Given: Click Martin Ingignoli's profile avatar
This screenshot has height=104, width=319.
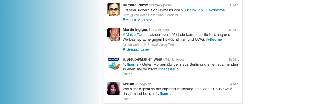Looking at the screenshot, I should [114, 34].
